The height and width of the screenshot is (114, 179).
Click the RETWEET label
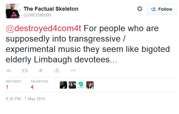coord(13,82)
